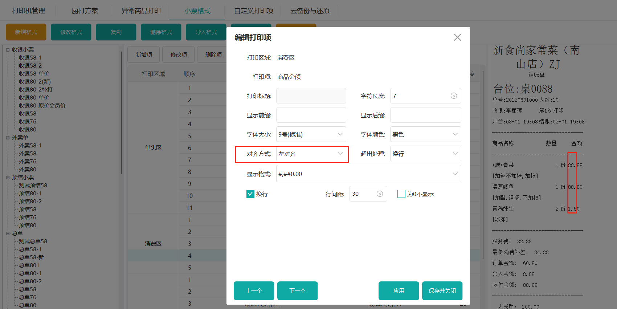Click the 修改格式 button
The image size is (617, 309).
(71, 32)
